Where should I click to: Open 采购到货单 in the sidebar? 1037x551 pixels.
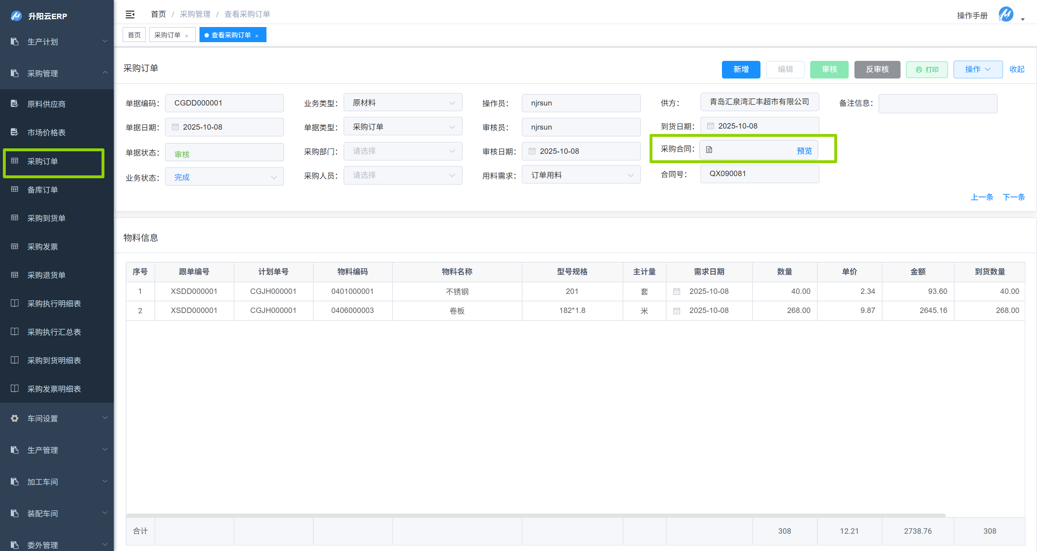pos(46,218)
